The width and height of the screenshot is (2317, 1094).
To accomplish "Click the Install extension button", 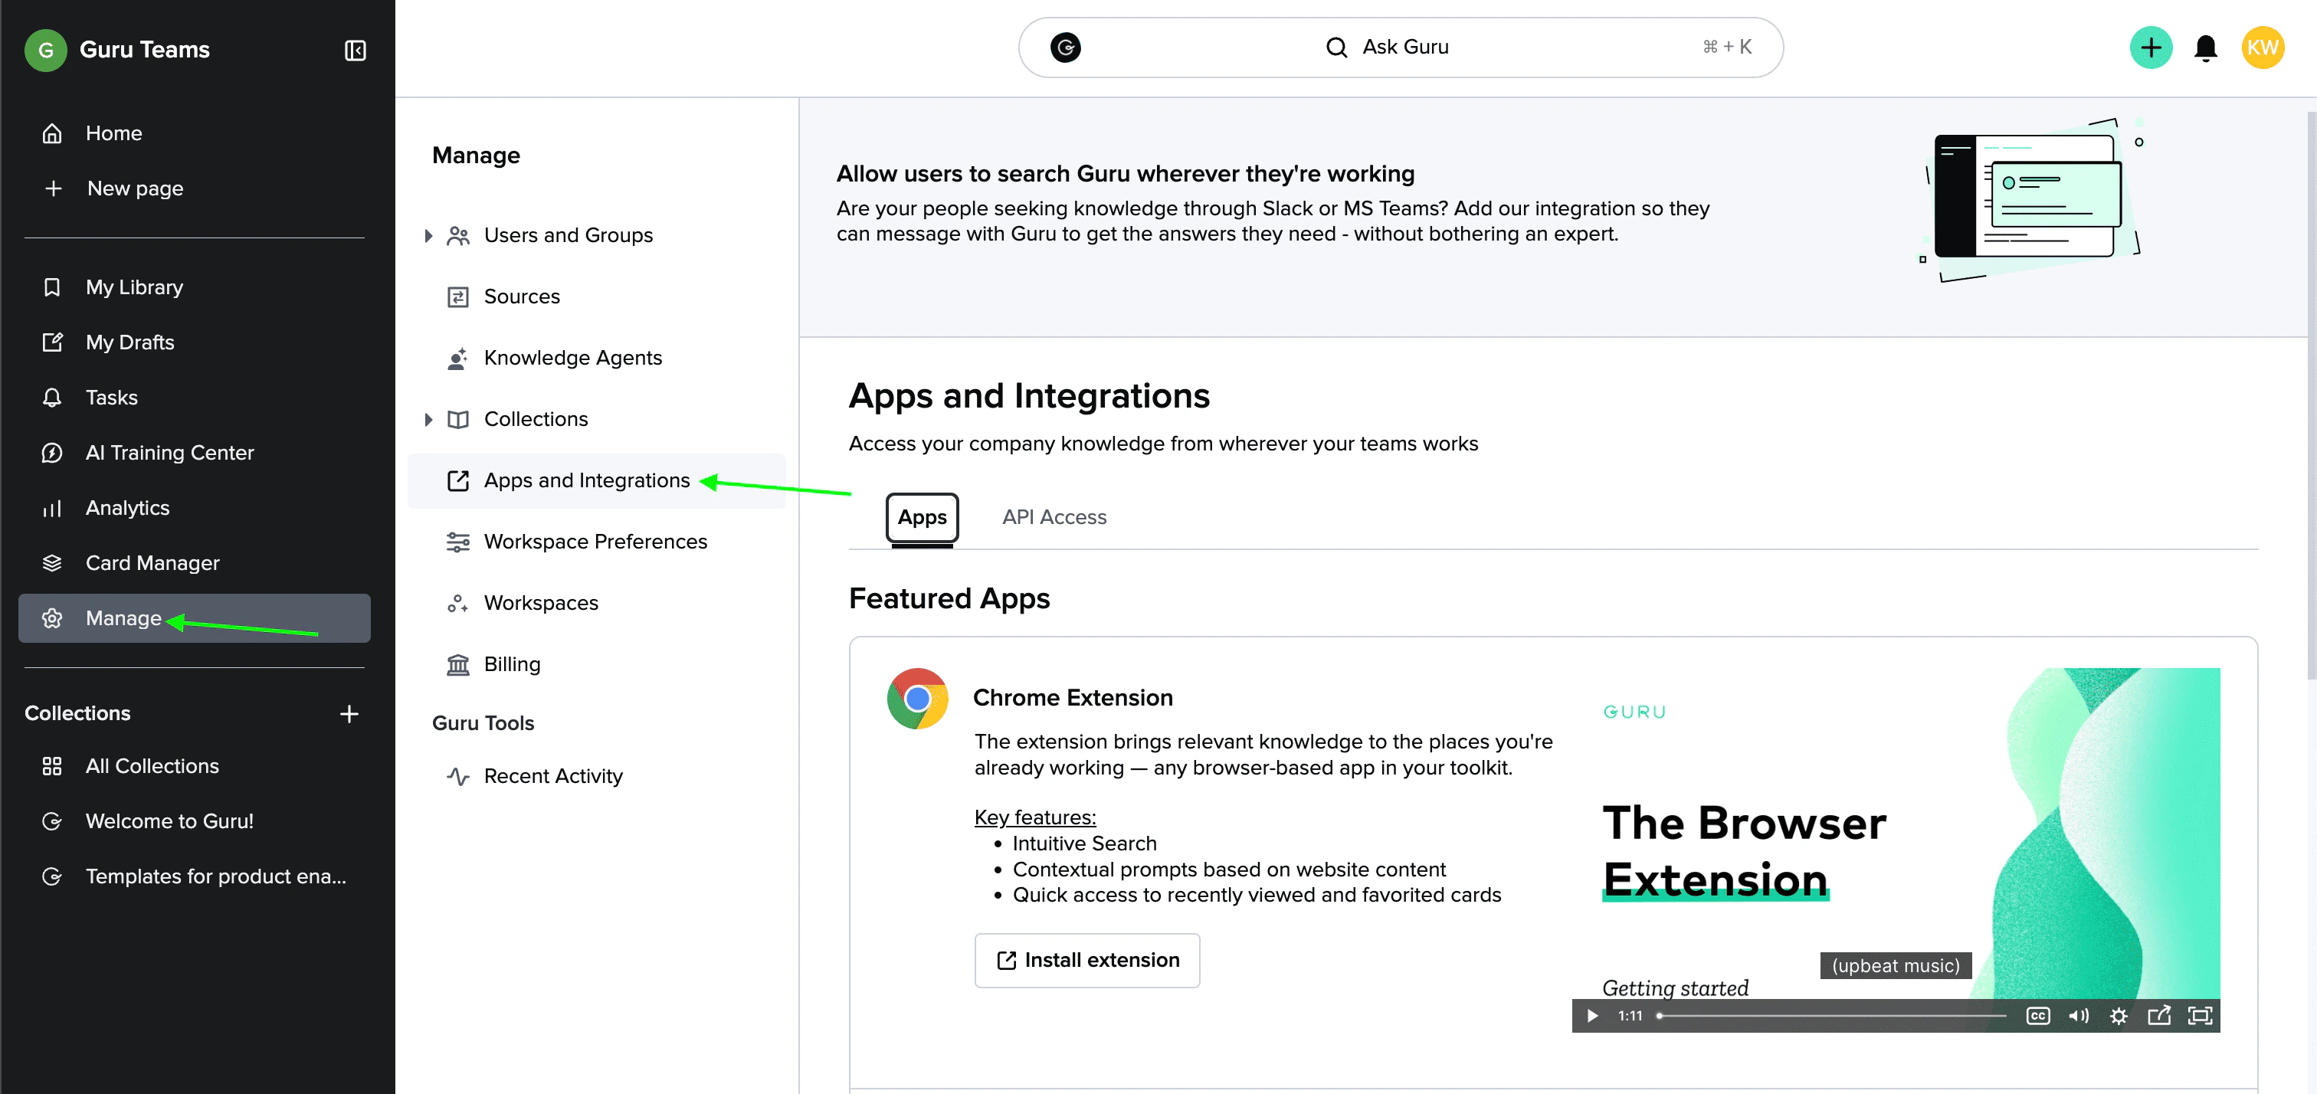I will pyautogui.click(x=1086, y=960).
